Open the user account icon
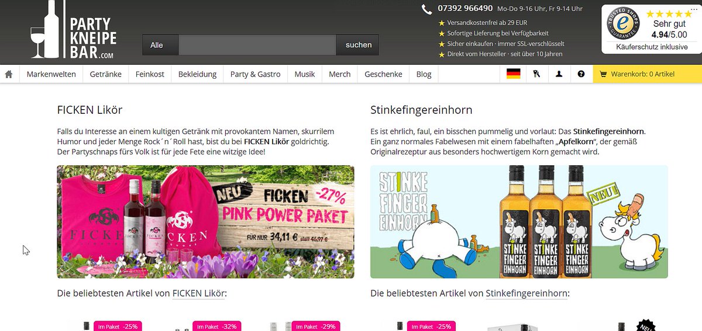The image size is (702, 331). pyautogui.click(x=559, y=74)
